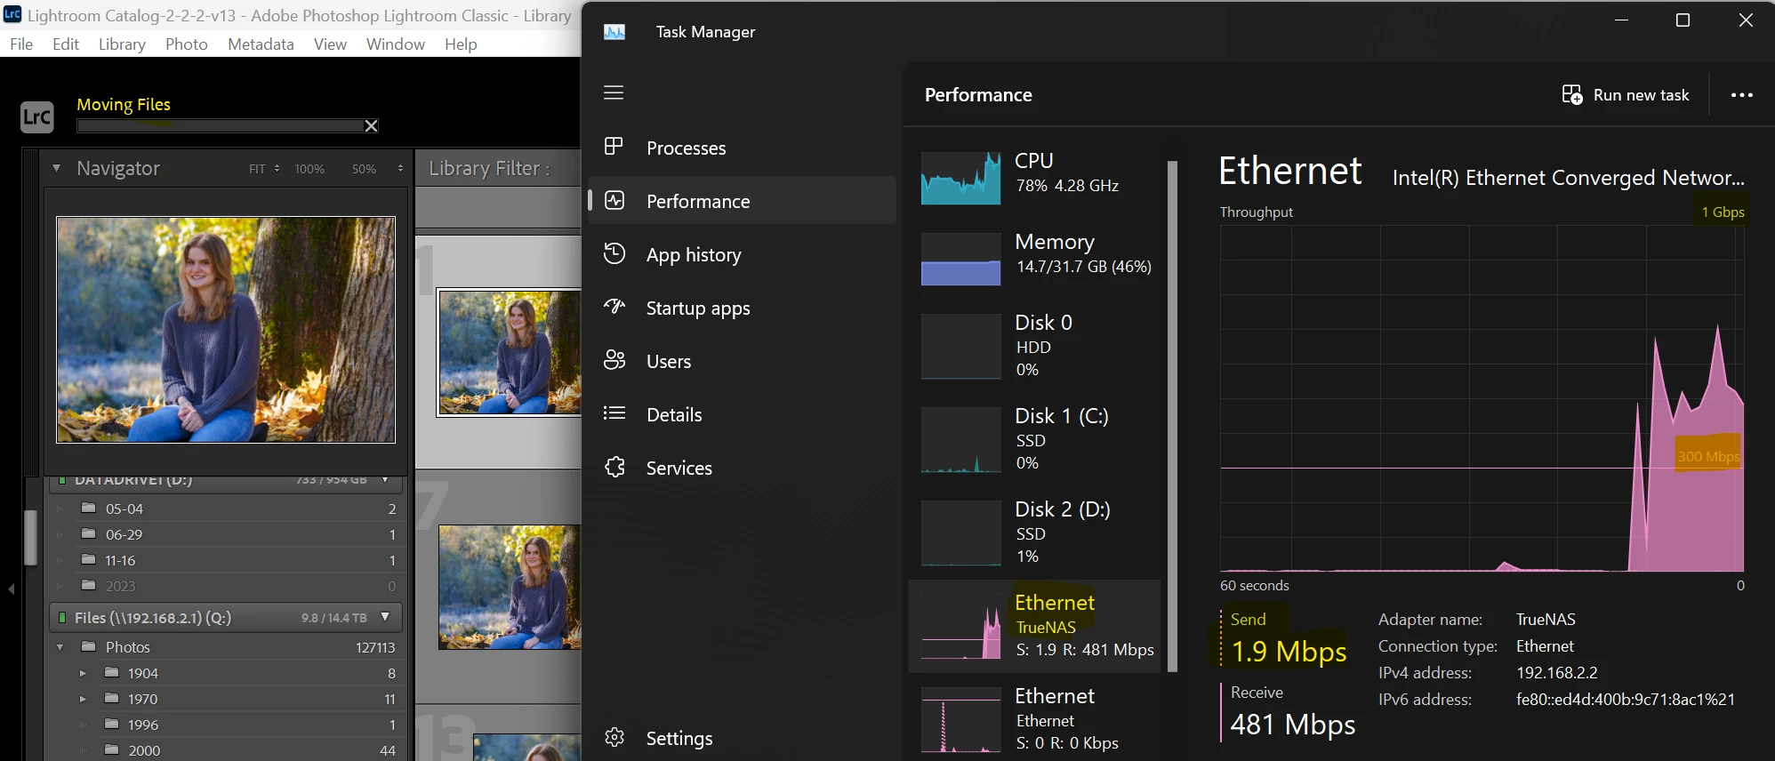Set Navigator zoom to FIT

pos(257,169)
